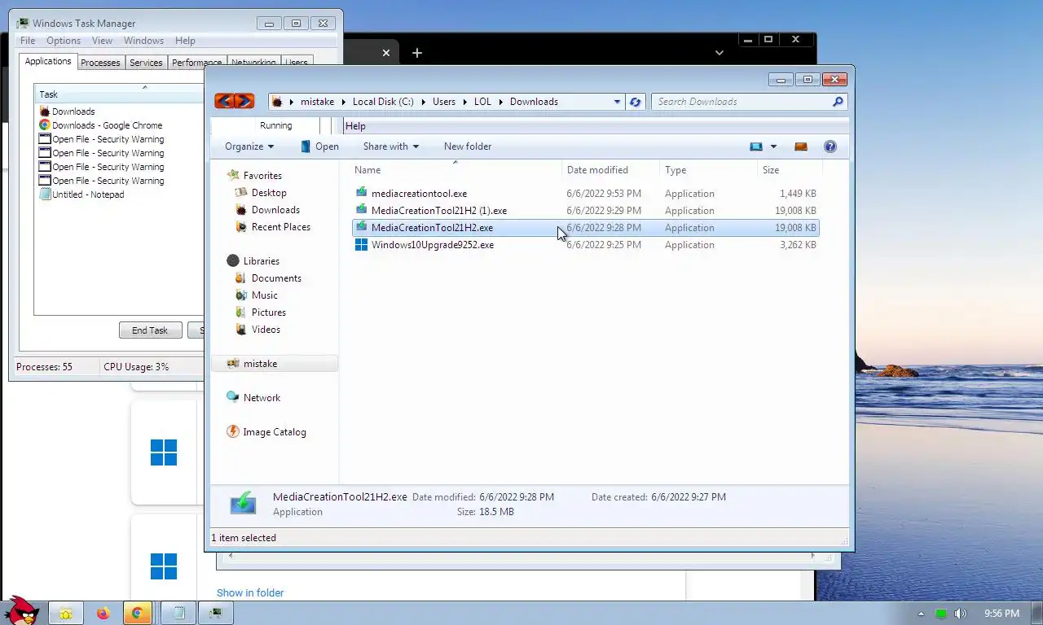This screenshot has width=1043, height=625.
Task: Open the File menu in Task Manager
Action: coord(28,41)
